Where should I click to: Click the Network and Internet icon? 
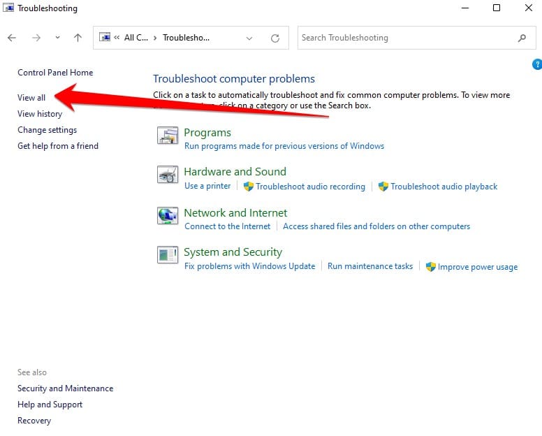pyautogui.click(x=168, y=215)
